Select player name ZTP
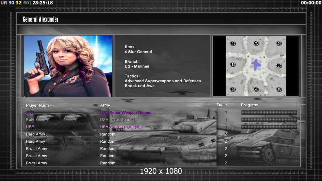 pyautogui.click(x=30, y=113)
